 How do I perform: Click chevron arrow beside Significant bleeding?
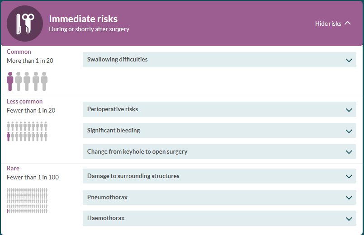(x=349, y=132)
